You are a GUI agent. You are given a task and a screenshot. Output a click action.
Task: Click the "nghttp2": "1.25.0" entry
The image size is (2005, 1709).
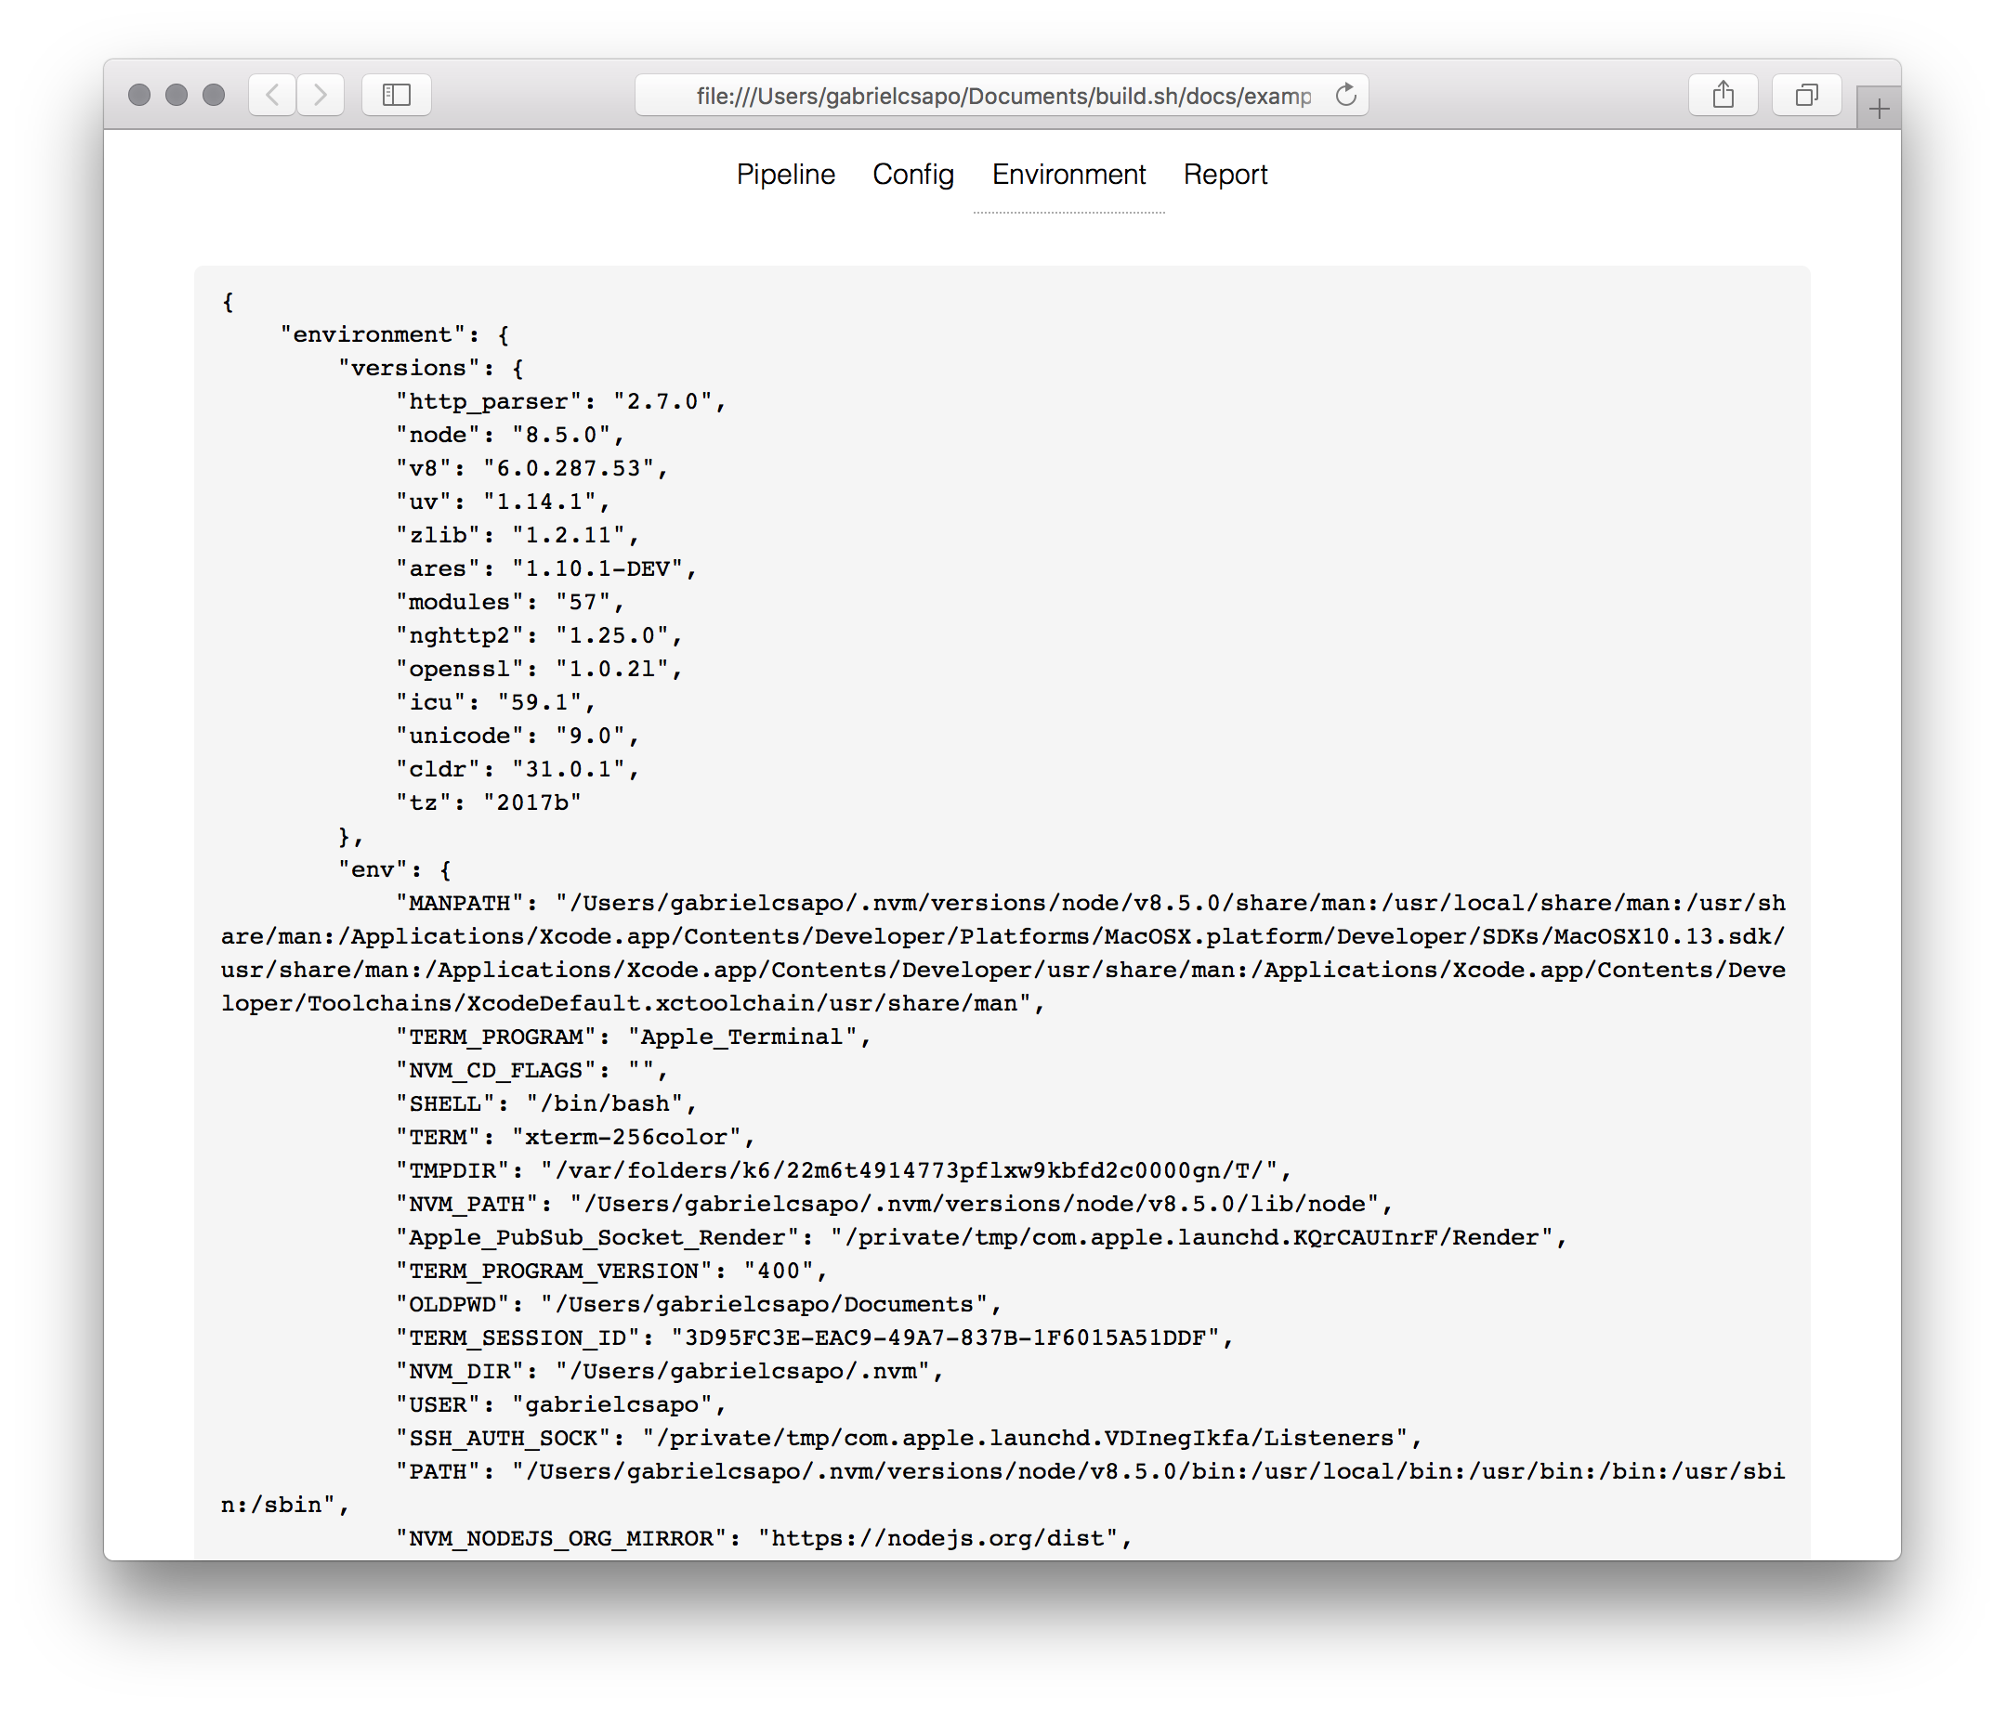click(539, 635)
